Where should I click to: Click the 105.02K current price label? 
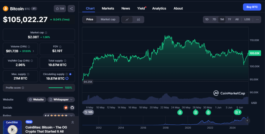[x=255, y=53]
